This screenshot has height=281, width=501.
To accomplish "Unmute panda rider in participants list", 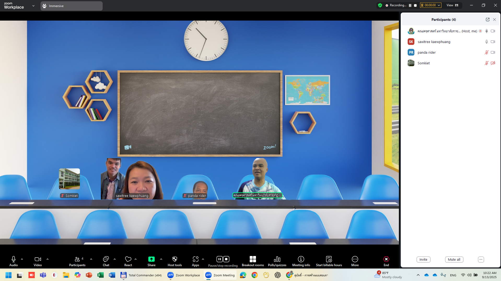I will tap(486, 52).
